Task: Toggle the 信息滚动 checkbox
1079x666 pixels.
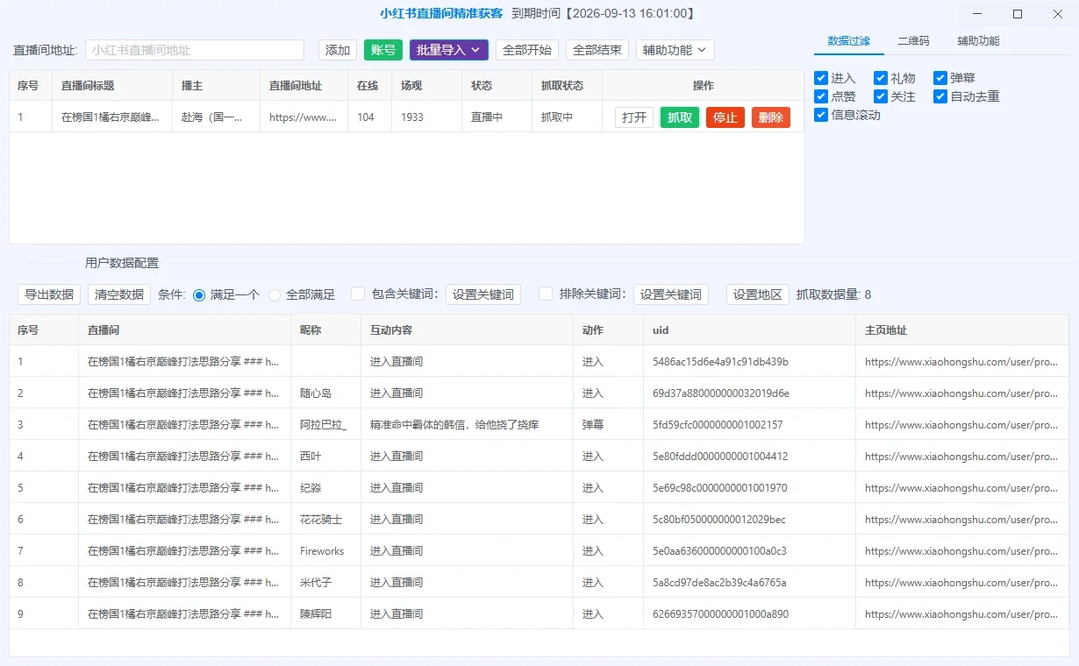Action: (821, 115)
